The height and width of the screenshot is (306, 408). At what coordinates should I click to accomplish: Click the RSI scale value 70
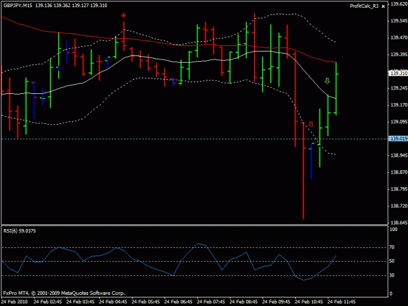tap(392, 247)
